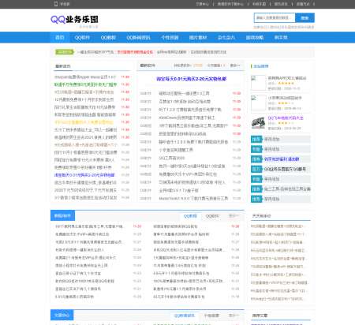The width and height of the screenshot is (355, 325).
Task: Click the first broken image thumbnail in the sidebar
Action: (x=258, y=82)
